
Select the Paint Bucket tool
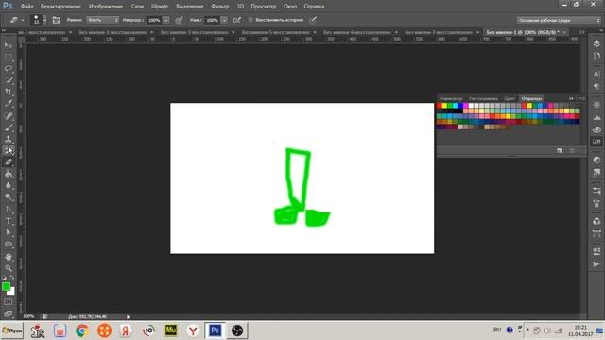coord(9,174)
